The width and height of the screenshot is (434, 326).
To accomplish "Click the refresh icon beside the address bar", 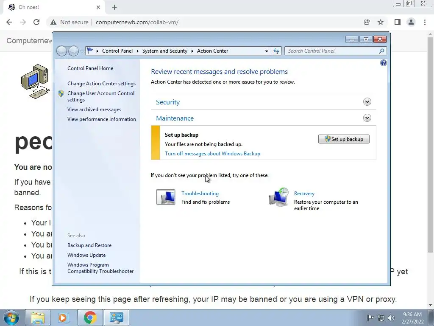I will point(276,51).
